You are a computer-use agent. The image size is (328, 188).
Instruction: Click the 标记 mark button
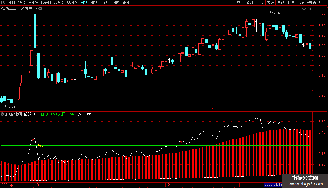click(301, 3)
